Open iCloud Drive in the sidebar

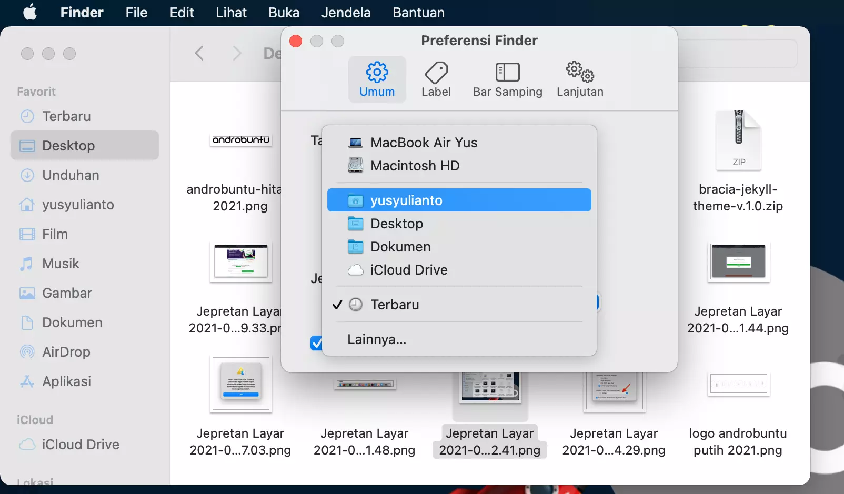pos(80,444)
